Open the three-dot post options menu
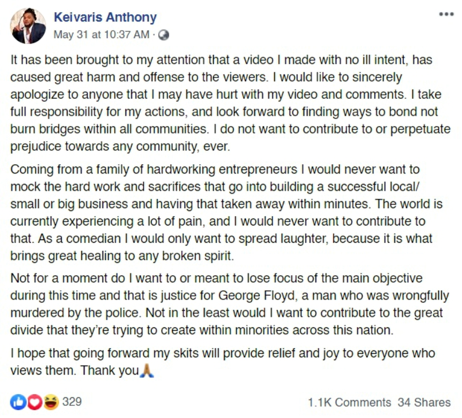This screenshot has width=462, height=418. [446, 14]
